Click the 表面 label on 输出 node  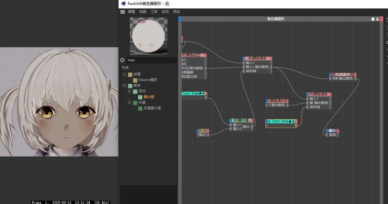332,135
